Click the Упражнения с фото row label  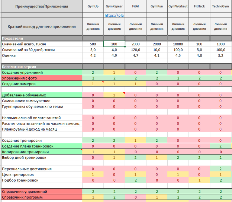(42, 78)
